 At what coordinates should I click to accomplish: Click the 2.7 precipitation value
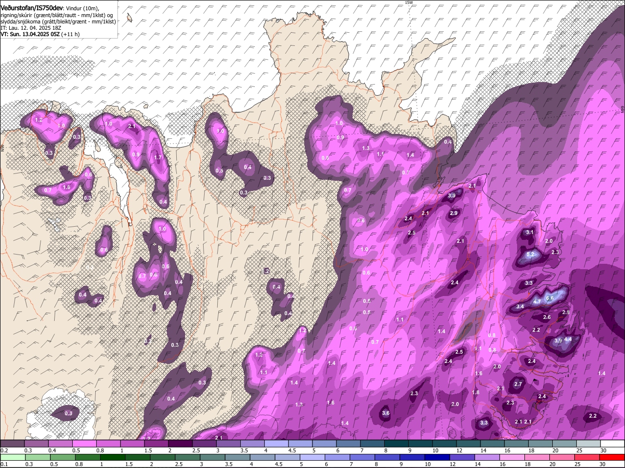518,384
